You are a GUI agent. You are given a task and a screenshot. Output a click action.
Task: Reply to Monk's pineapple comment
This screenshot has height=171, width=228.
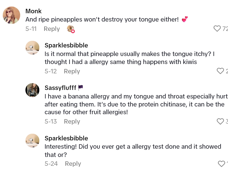pyautogui.click(x=52, y=29)
